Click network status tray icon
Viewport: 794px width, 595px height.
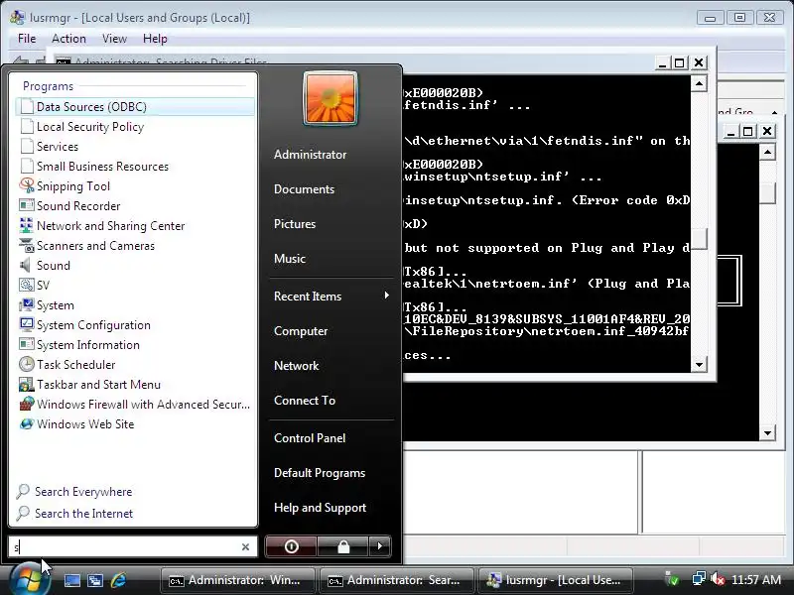(700, 579)
